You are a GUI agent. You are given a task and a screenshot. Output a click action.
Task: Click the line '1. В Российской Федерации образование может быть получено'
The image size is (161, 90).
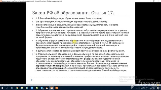pos(69,18)
